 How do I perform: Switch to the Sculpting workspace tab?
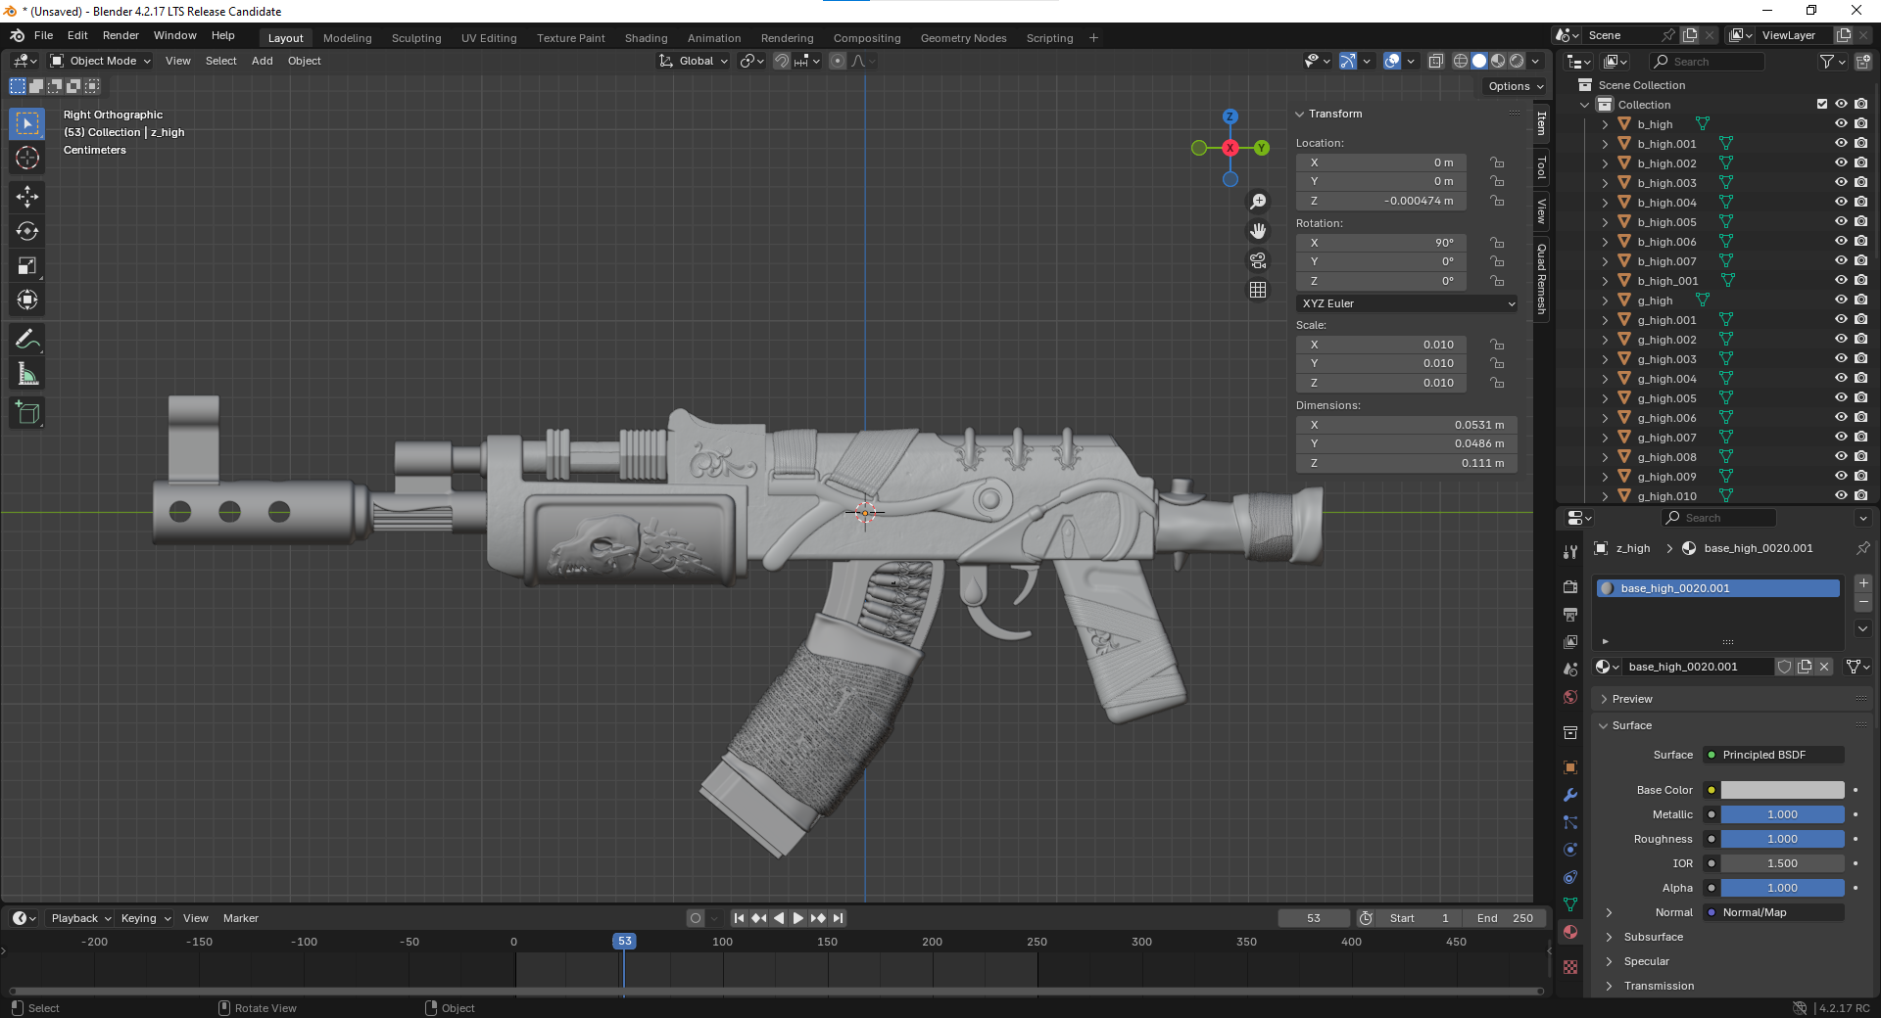(x=416, y=38)
